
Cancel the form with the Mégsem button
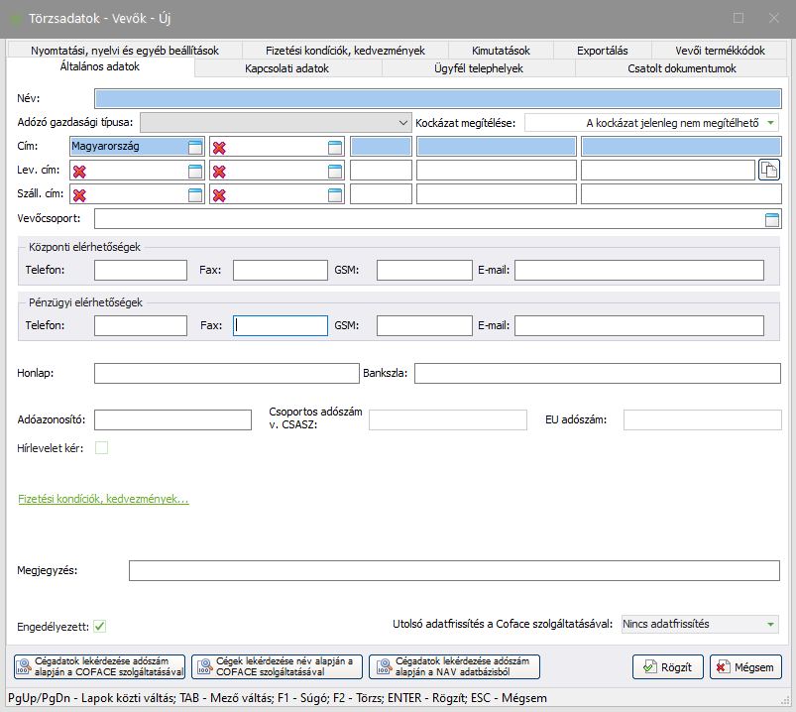(x=745, y=667)
